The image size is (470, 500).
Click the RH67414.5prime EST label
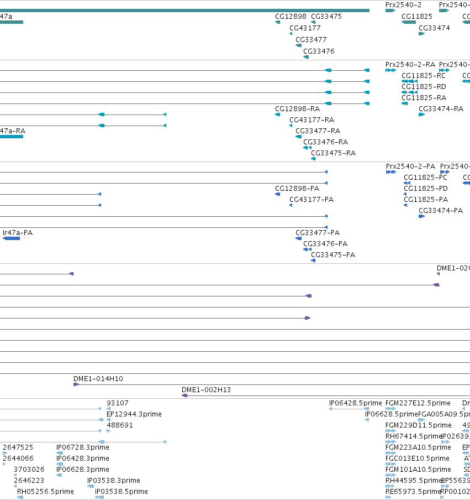click(414, 436)
